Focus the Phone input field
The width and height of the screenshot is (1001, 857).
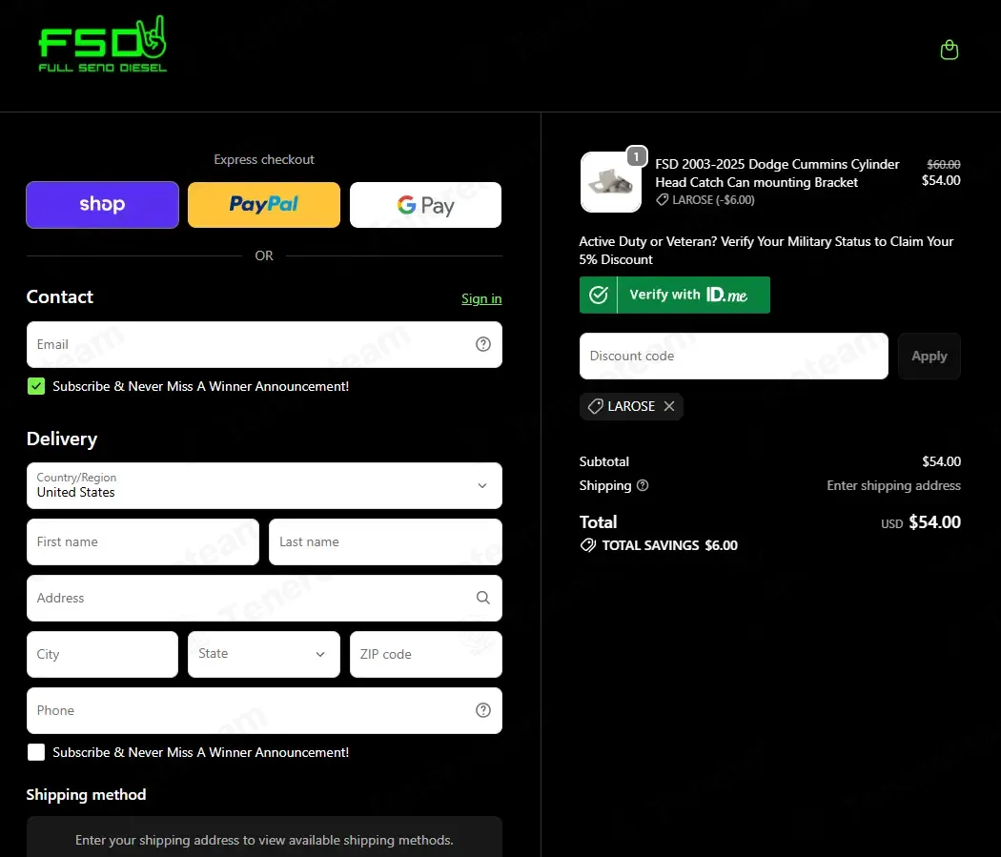(x=264, y=710)
